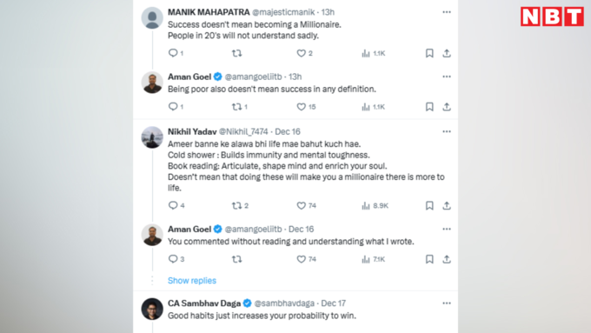Share Aman Goel's 'Being poor' tweet
Screen dimensions: 591x333
(447, 107)
